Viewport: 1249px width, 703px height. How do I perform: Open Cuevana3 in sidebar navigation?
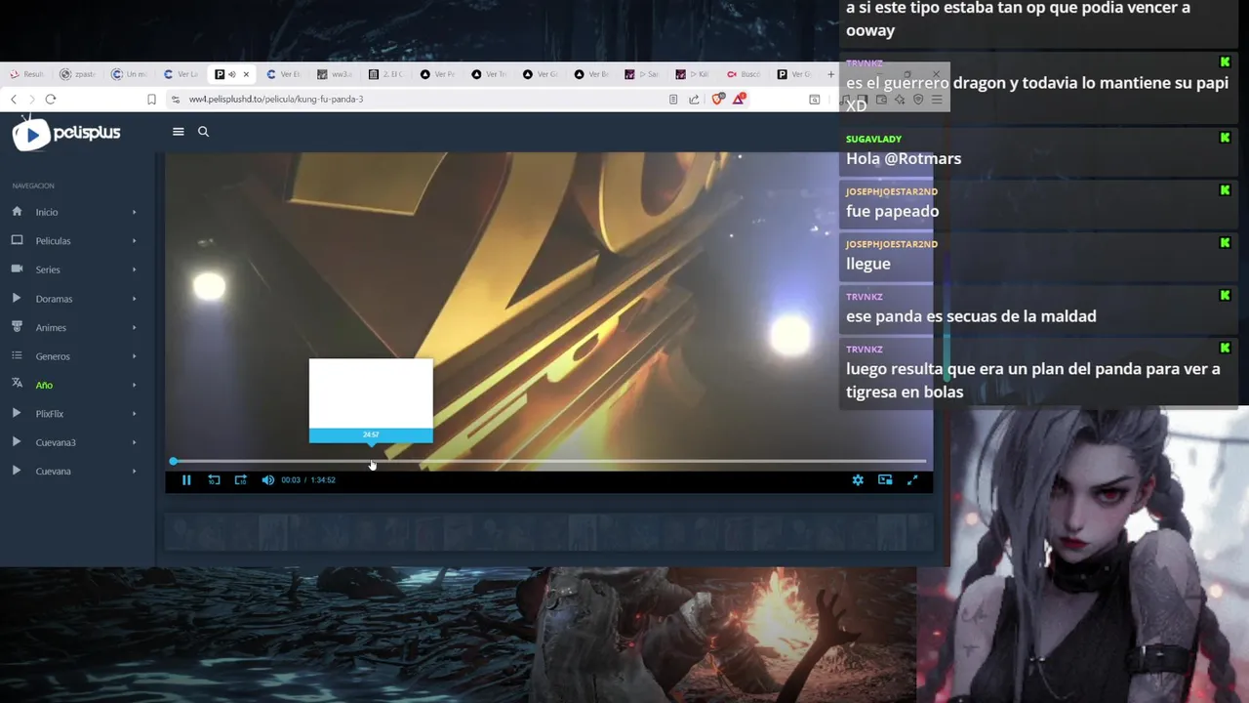(56, 442)
